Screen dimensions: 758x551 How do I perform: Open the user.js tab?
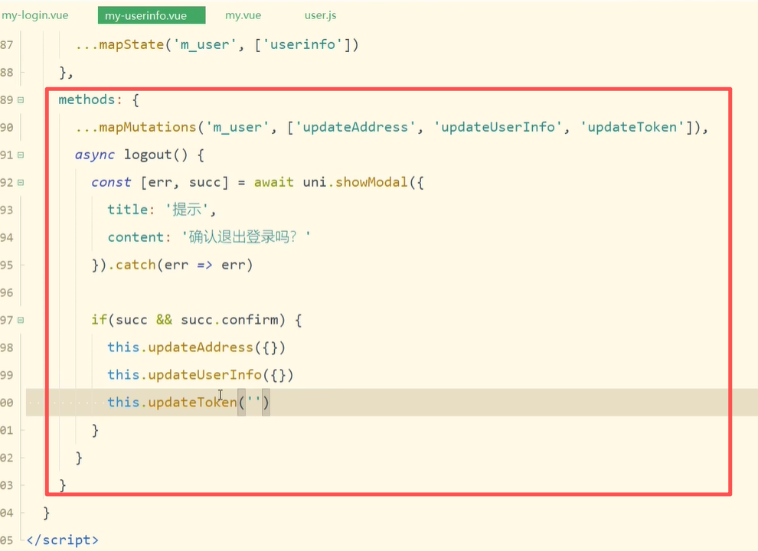point(321,15)
